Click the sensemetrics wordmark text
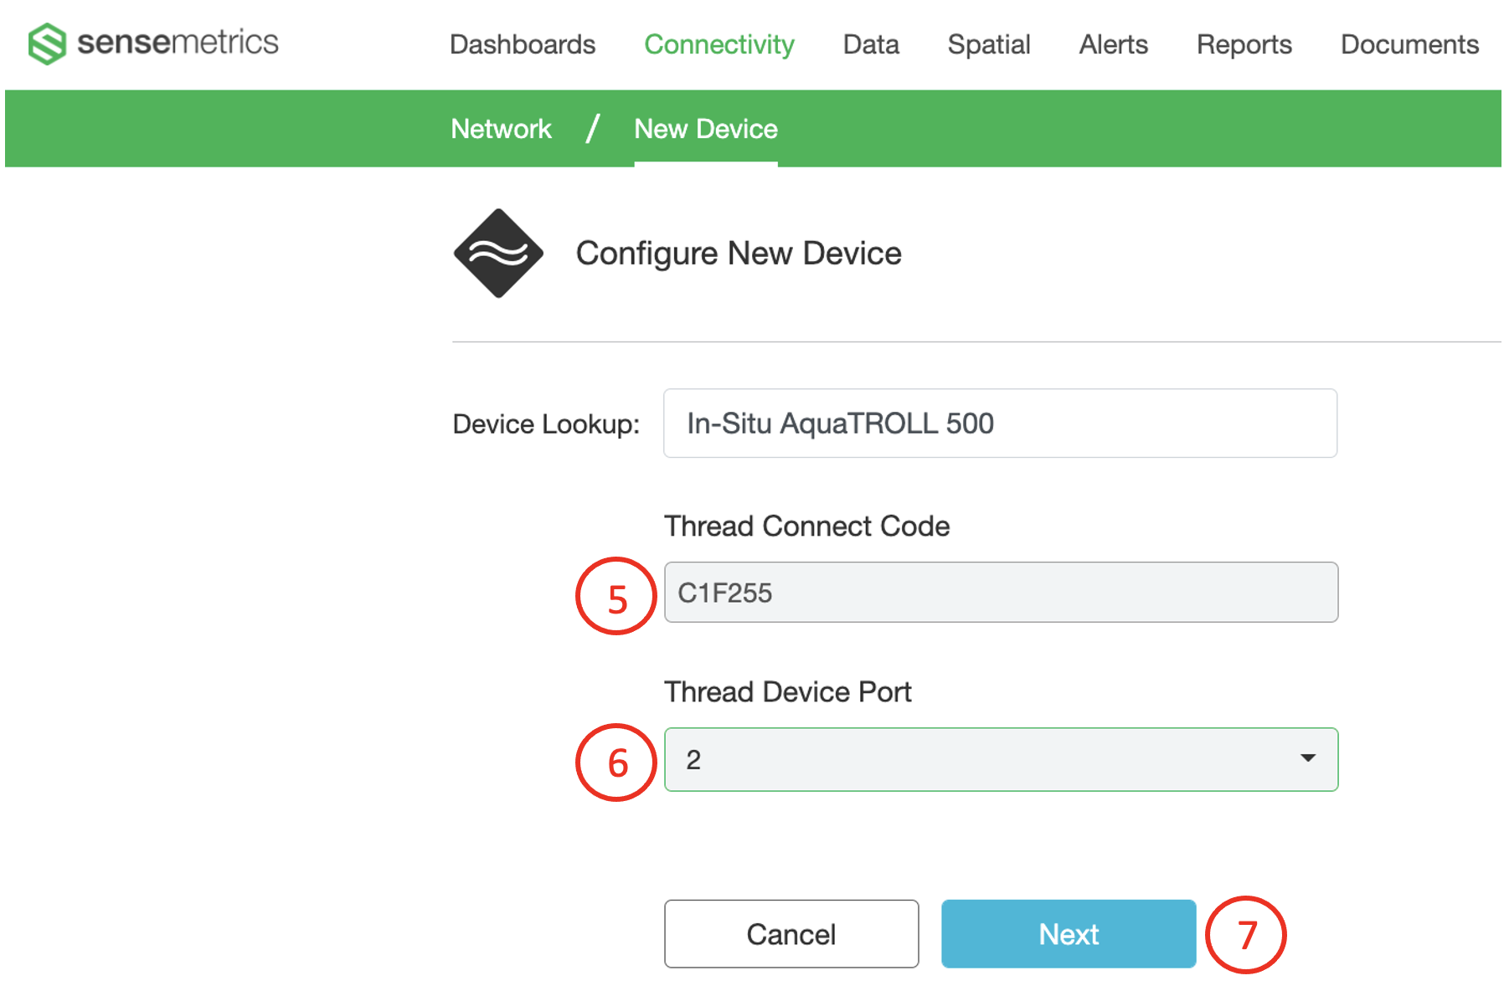This screenshot has width=1504, height=991. (178, 42)
